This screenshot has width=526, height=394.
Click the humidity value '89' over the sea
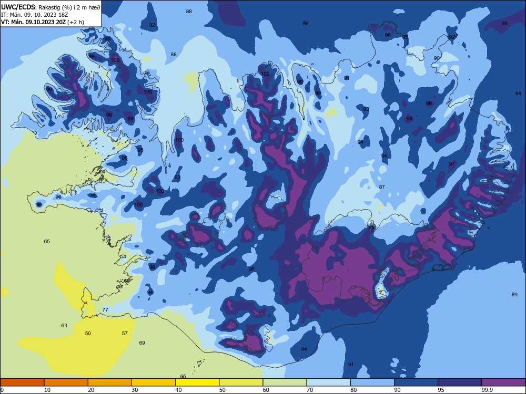pos(514,295)
